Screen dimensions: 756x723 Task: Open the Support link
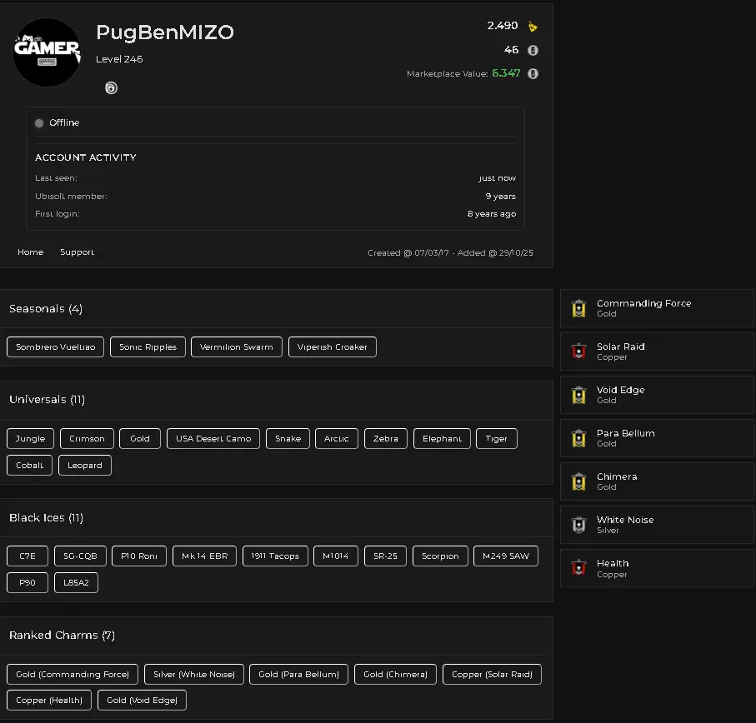point(77,252)
